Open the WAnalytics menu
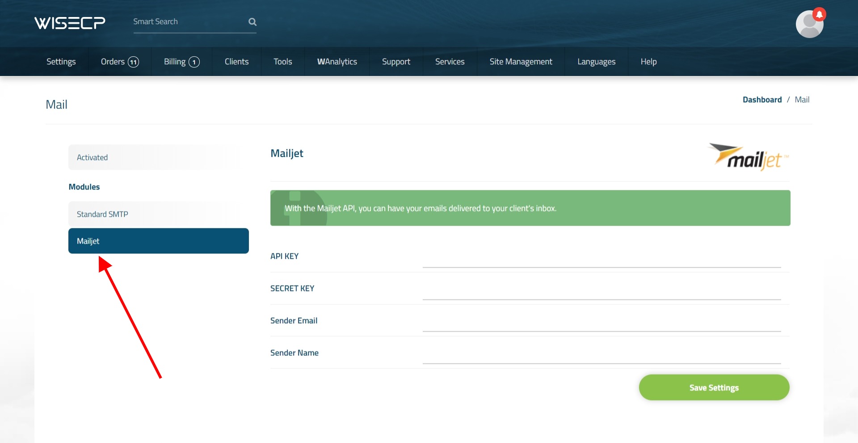Viewport: 858px width, 443px height. pos(337,62)
